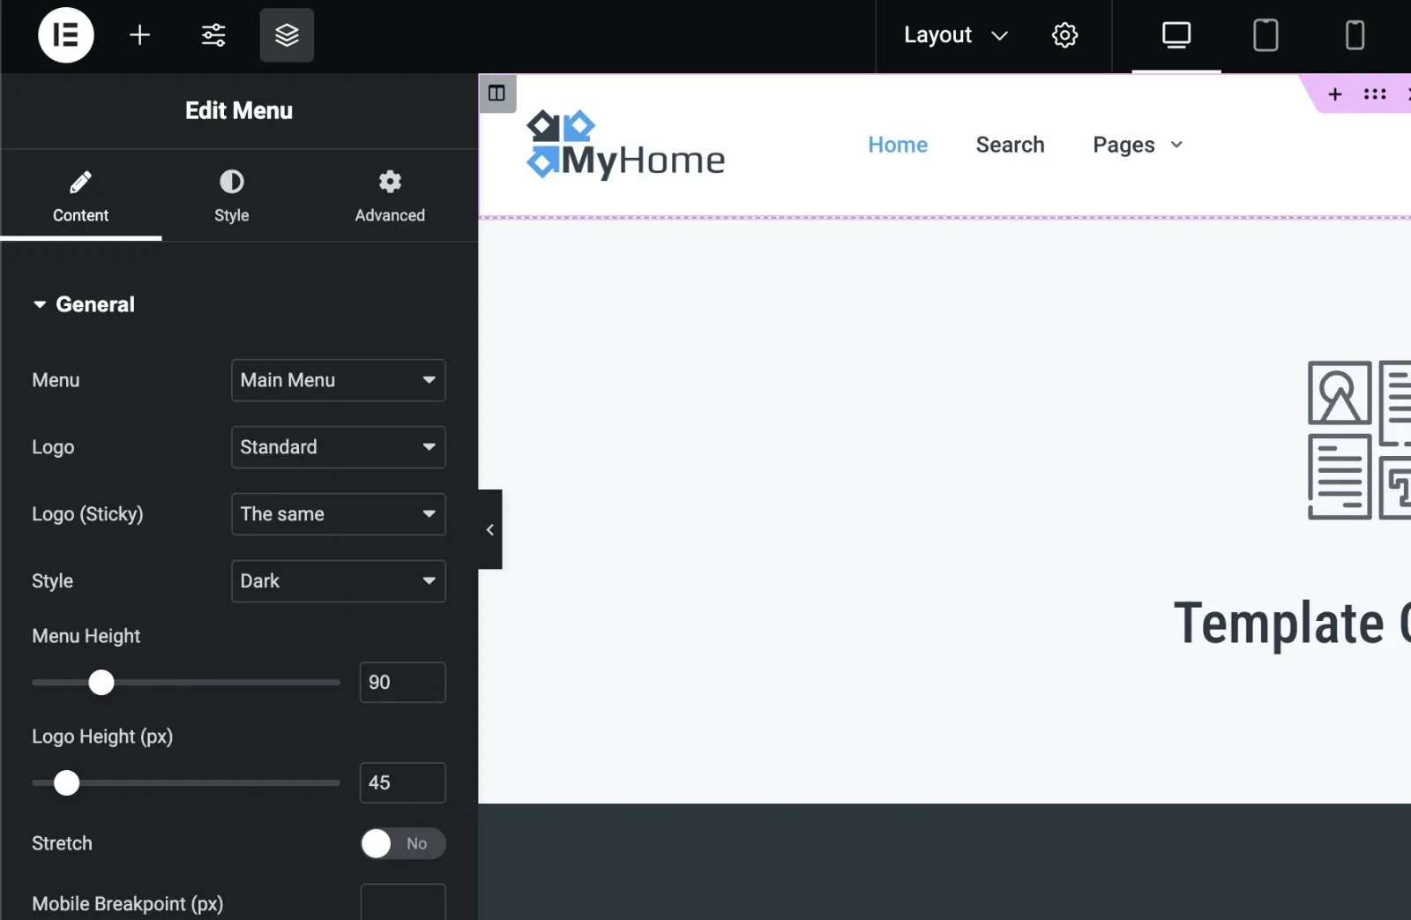Expand the Pages menu item

[x=1138, y=145]
